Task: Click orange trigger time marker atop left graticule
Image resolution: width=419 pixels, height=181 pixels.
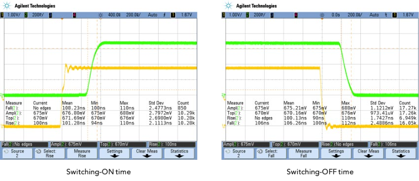Action: pyautogui.click(x=62, y=19)
